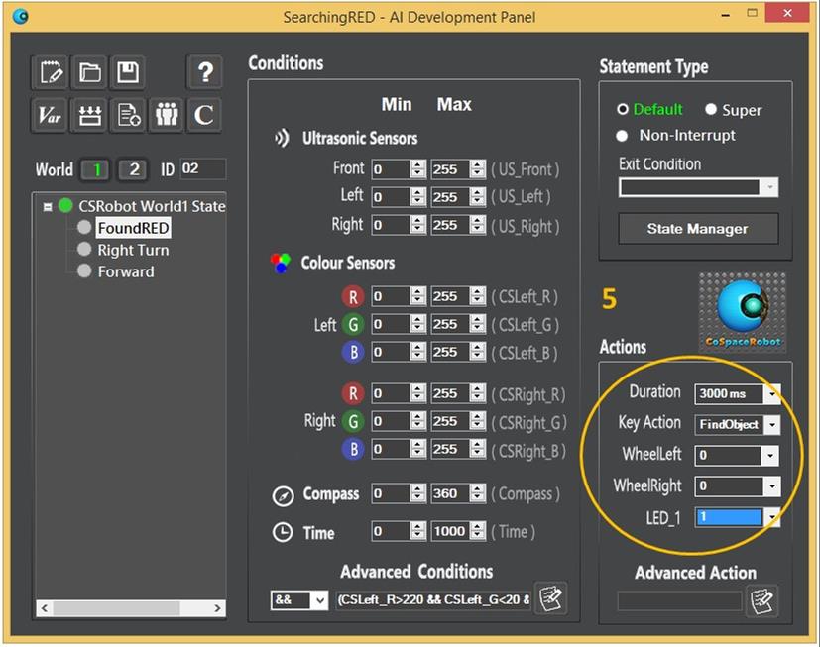The image size is (820, 647).
Task: Save project with the floppy disk icon
Action: coord(128,72)
